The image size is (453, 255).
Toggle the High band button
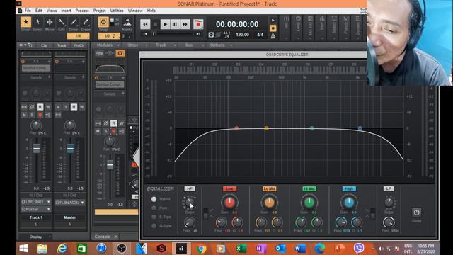coord(349,189)
